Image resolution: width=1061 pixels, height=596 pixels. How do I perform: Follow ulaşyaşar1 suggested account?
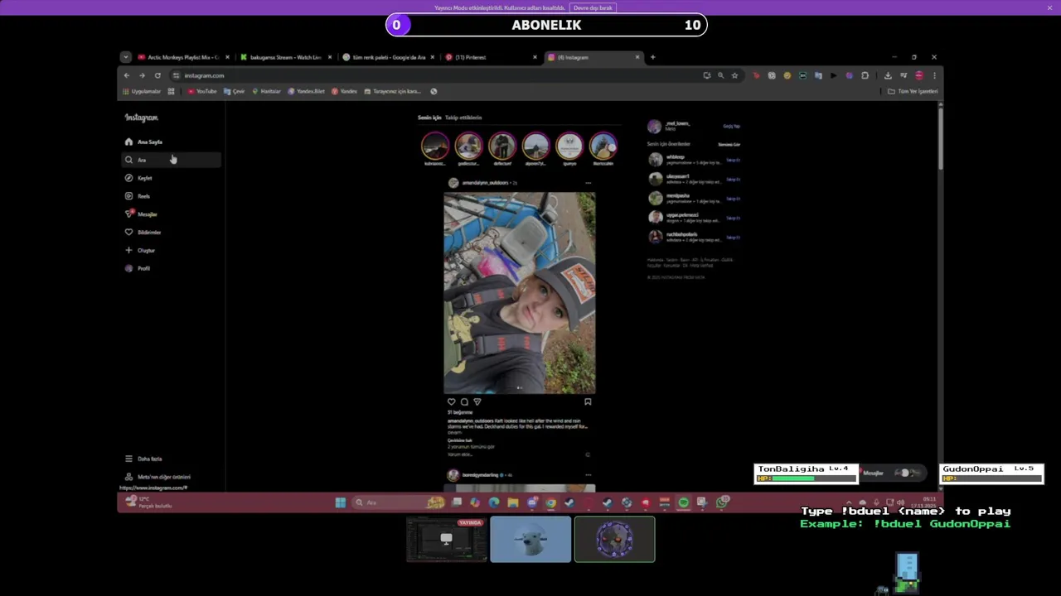(x=734, y=179)
